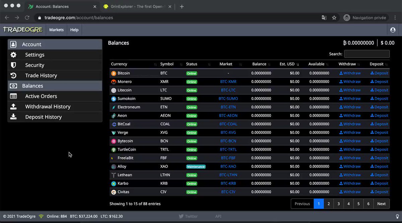The image size is (402, 223).
Task: Click the Deposit History download icon
Action: click(x=13, y=117)
